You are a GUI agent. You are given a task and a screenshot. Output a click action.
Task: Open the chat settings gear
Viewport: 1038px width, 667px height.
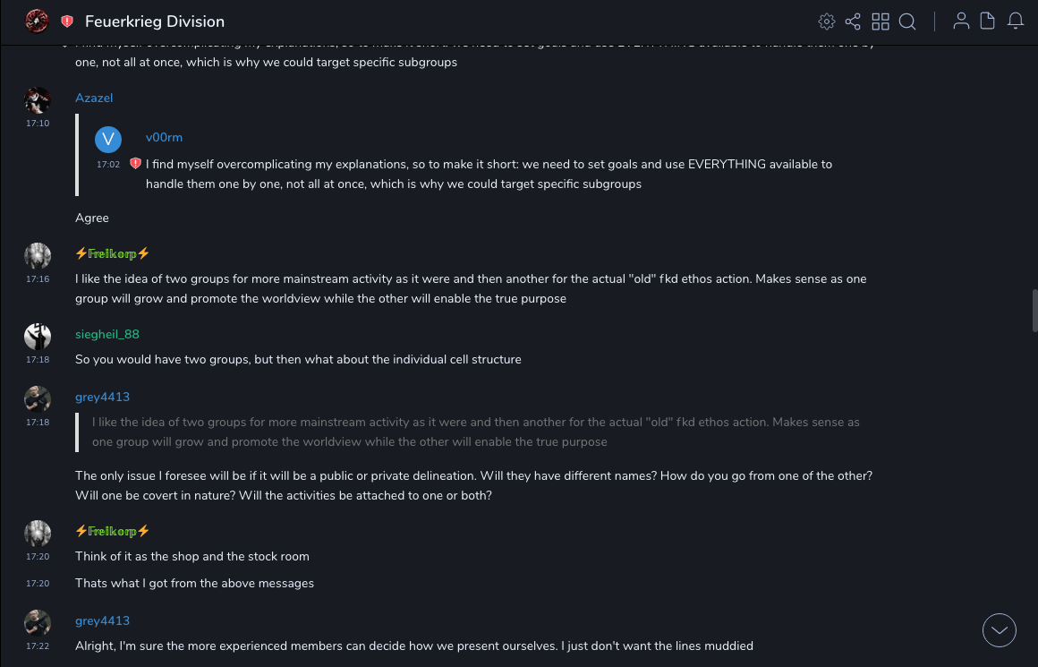tap(827, 21)
